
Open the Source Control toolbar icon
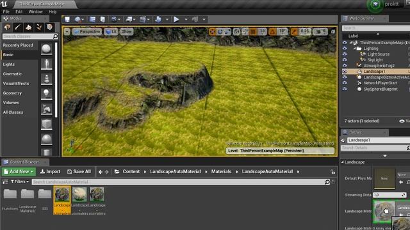(78, 19)
